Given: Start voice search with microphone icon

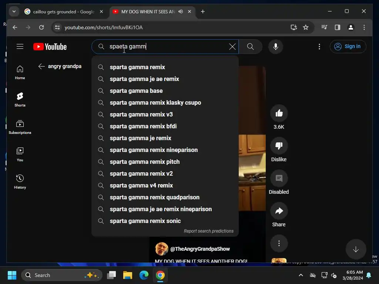Looking at the screenshot, I should (275, 47).
